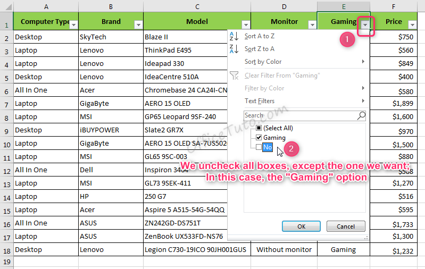
Task: Select the $516 price cell
Action: (x=394, y=196)
